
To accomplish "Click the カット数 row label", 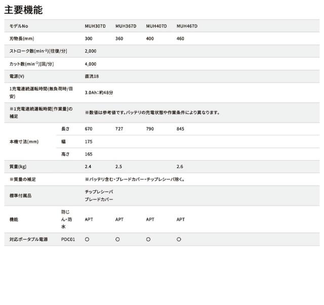I will coord(31,64).
